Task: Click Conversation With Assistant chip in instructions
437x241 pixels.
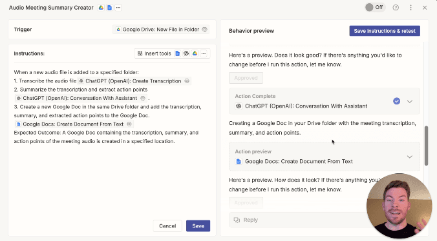Action: click(81, 99)
